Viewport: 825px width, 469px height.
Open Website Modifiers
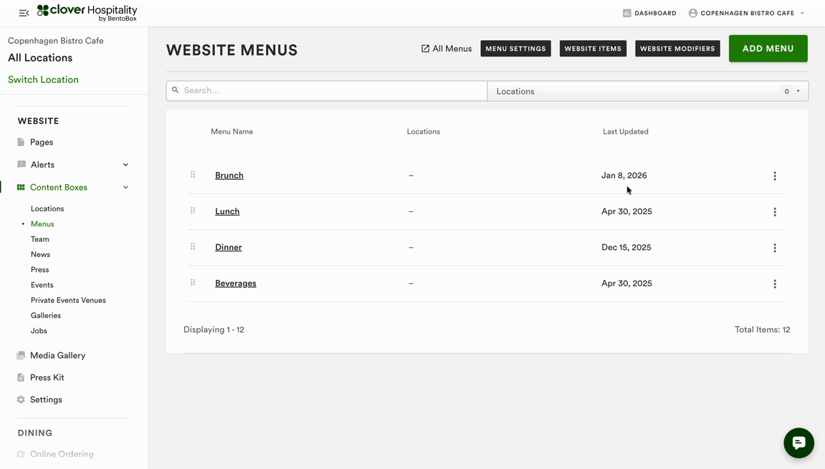677,49
